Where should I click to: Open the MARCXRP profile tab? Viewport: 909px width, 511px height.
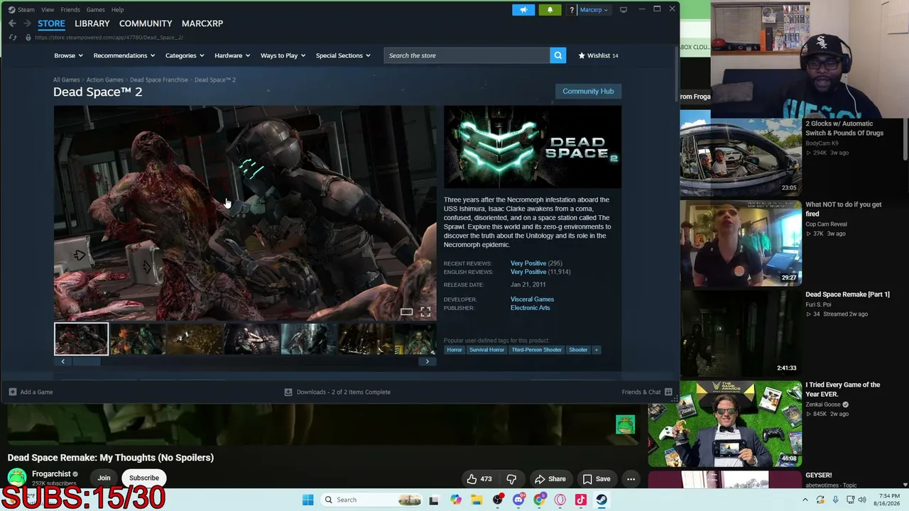202,23
